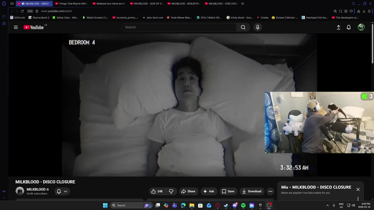Viewport: 374px width, 210px height.
Task: Open the sdcx-tech.com bookmark
Action: 153,17
